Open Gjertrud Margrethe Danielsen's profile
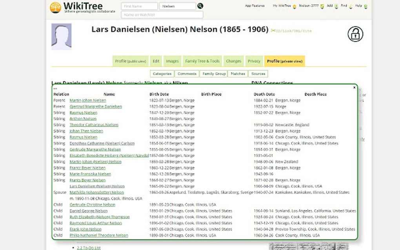The height and width of the screenshot is (250, 400). pyautogui.click(x=95, y=106)
